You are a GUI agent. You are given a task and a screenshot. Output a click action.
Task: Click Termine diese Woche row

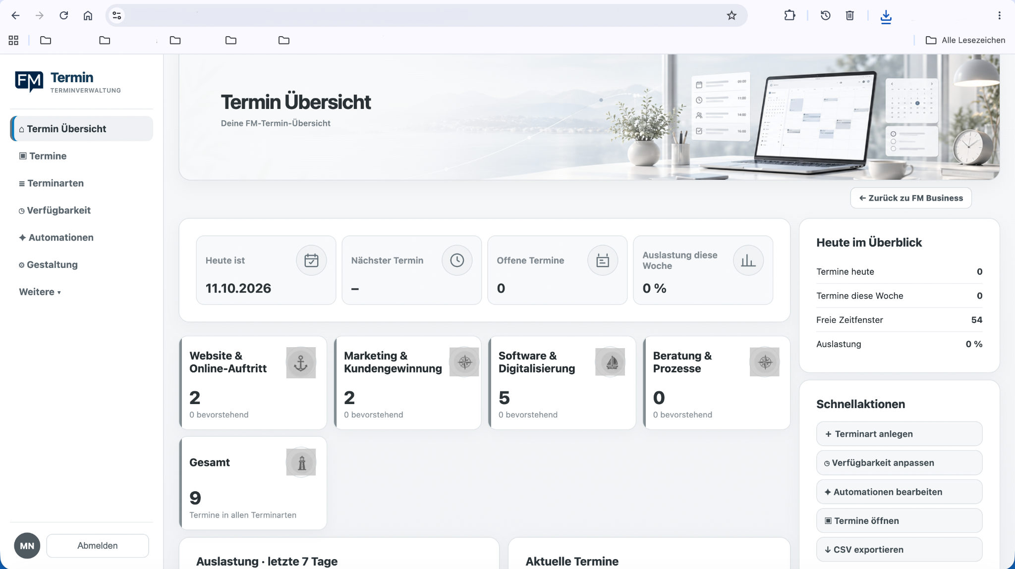click(x=899, y=296)
